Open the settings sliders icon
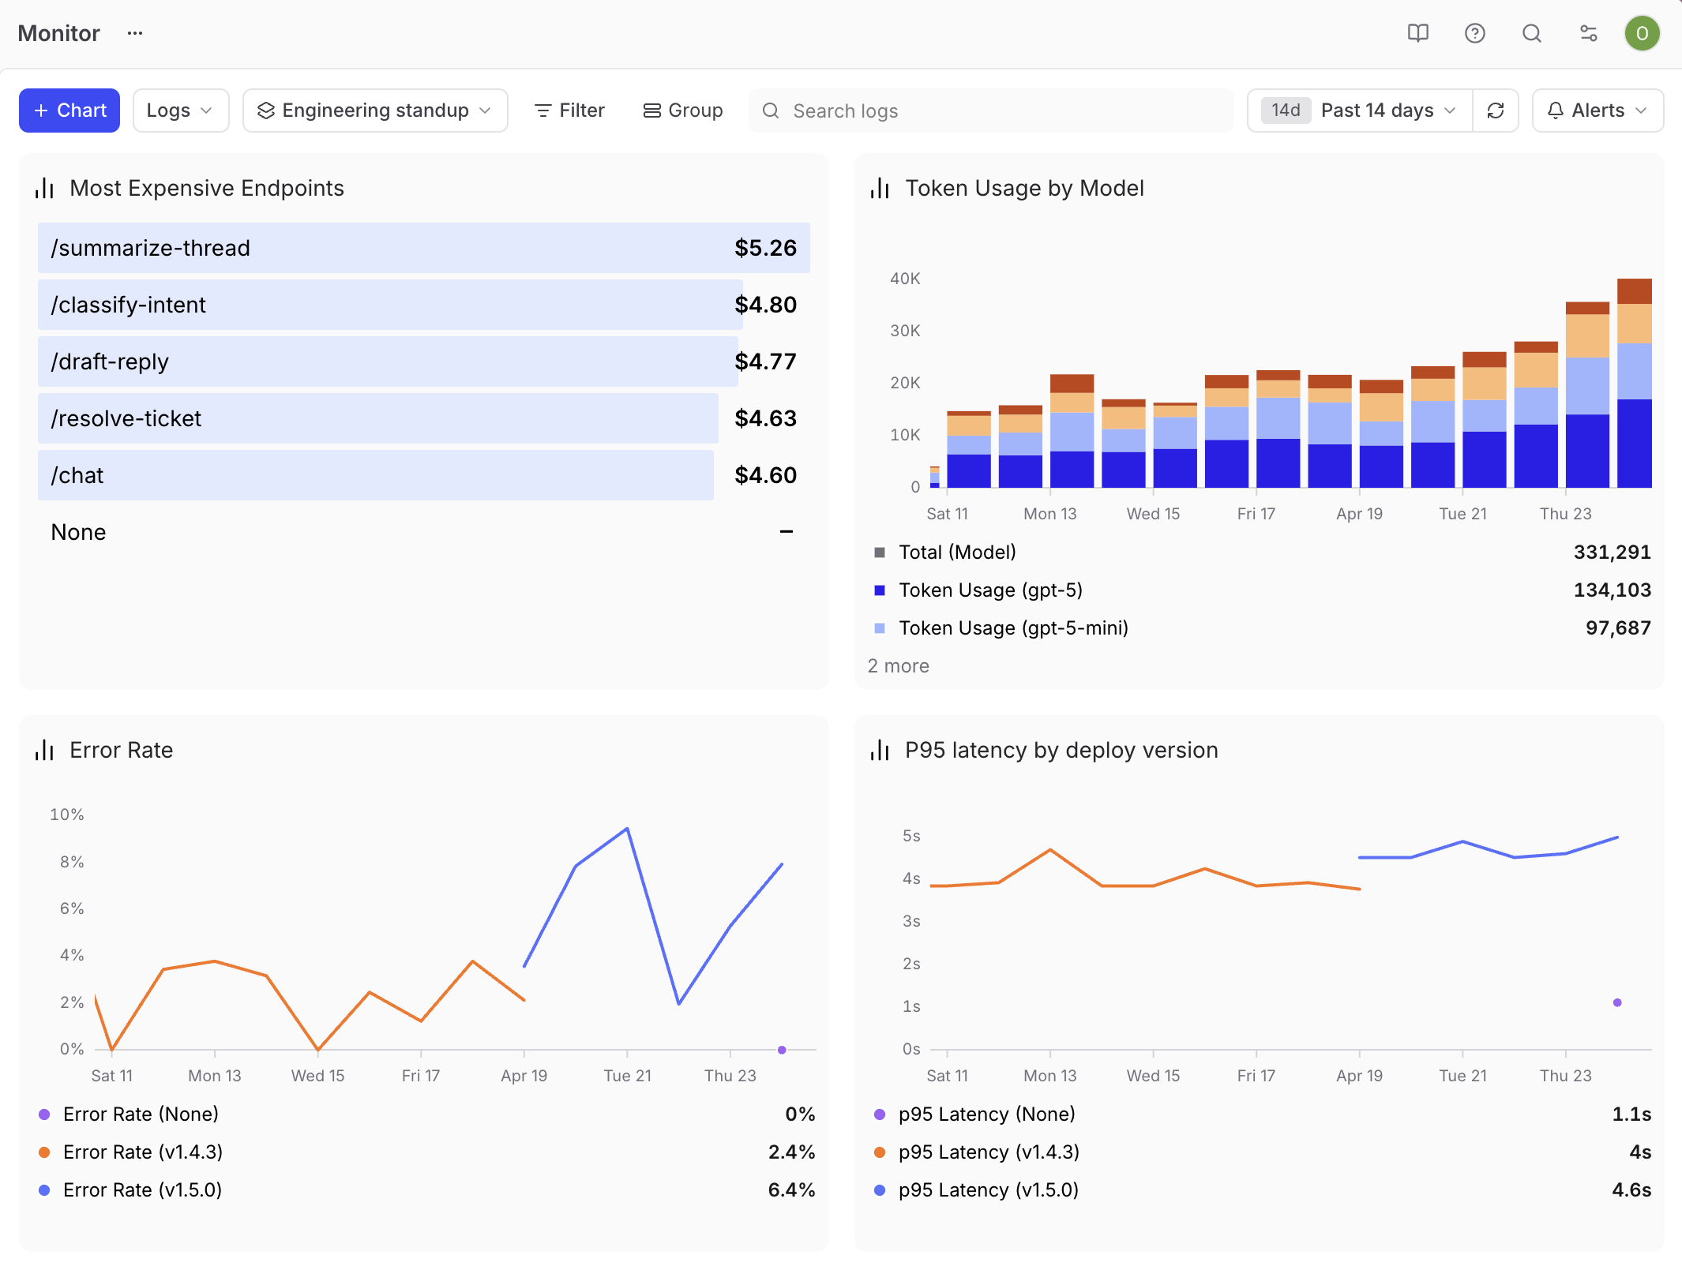Viewport: 1682px width, 1266px height. point(1588,33)
